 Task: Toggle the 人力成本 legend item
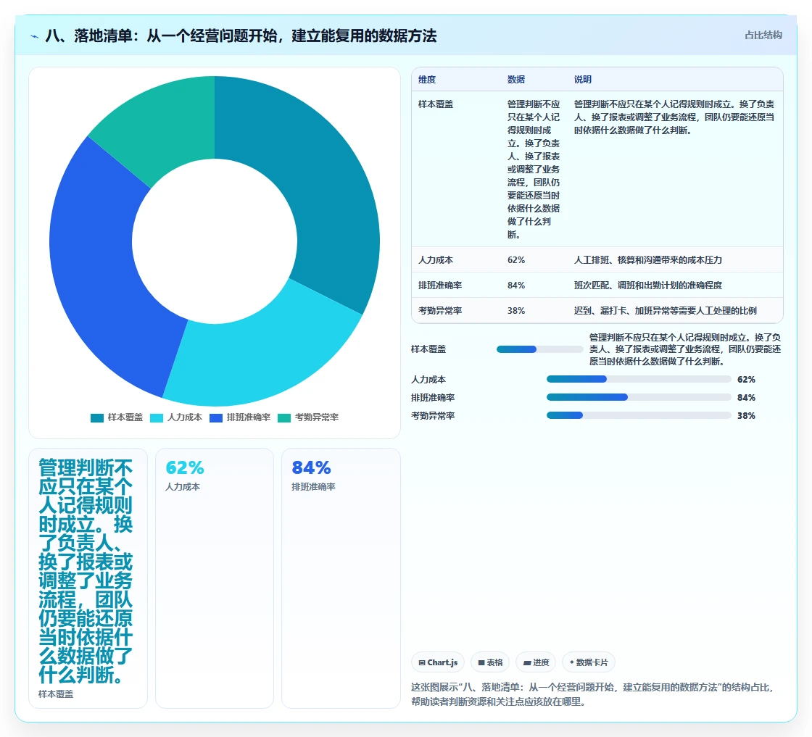click(x=176, y=417)
